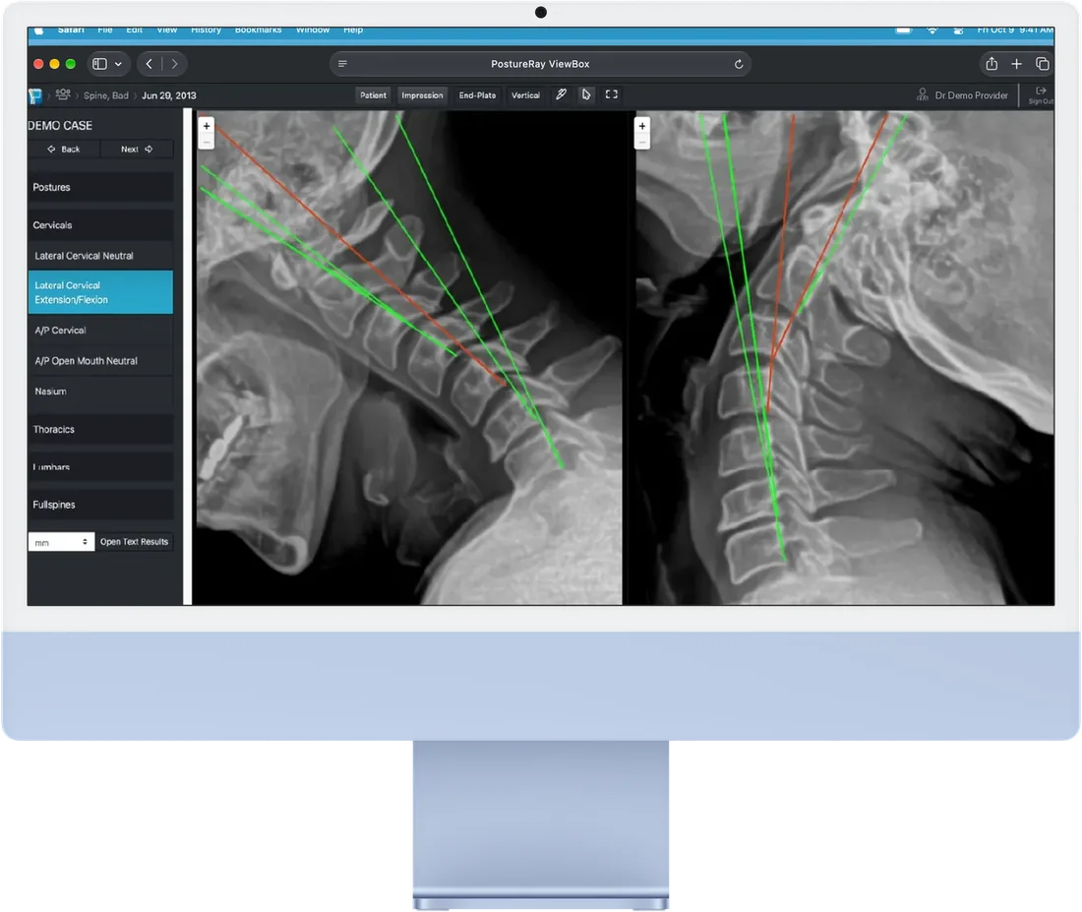The width and height of the screenshot is (1082, 912).
Task: Select Lateral Cervical Extension/Flexion view
Action: 100,292
